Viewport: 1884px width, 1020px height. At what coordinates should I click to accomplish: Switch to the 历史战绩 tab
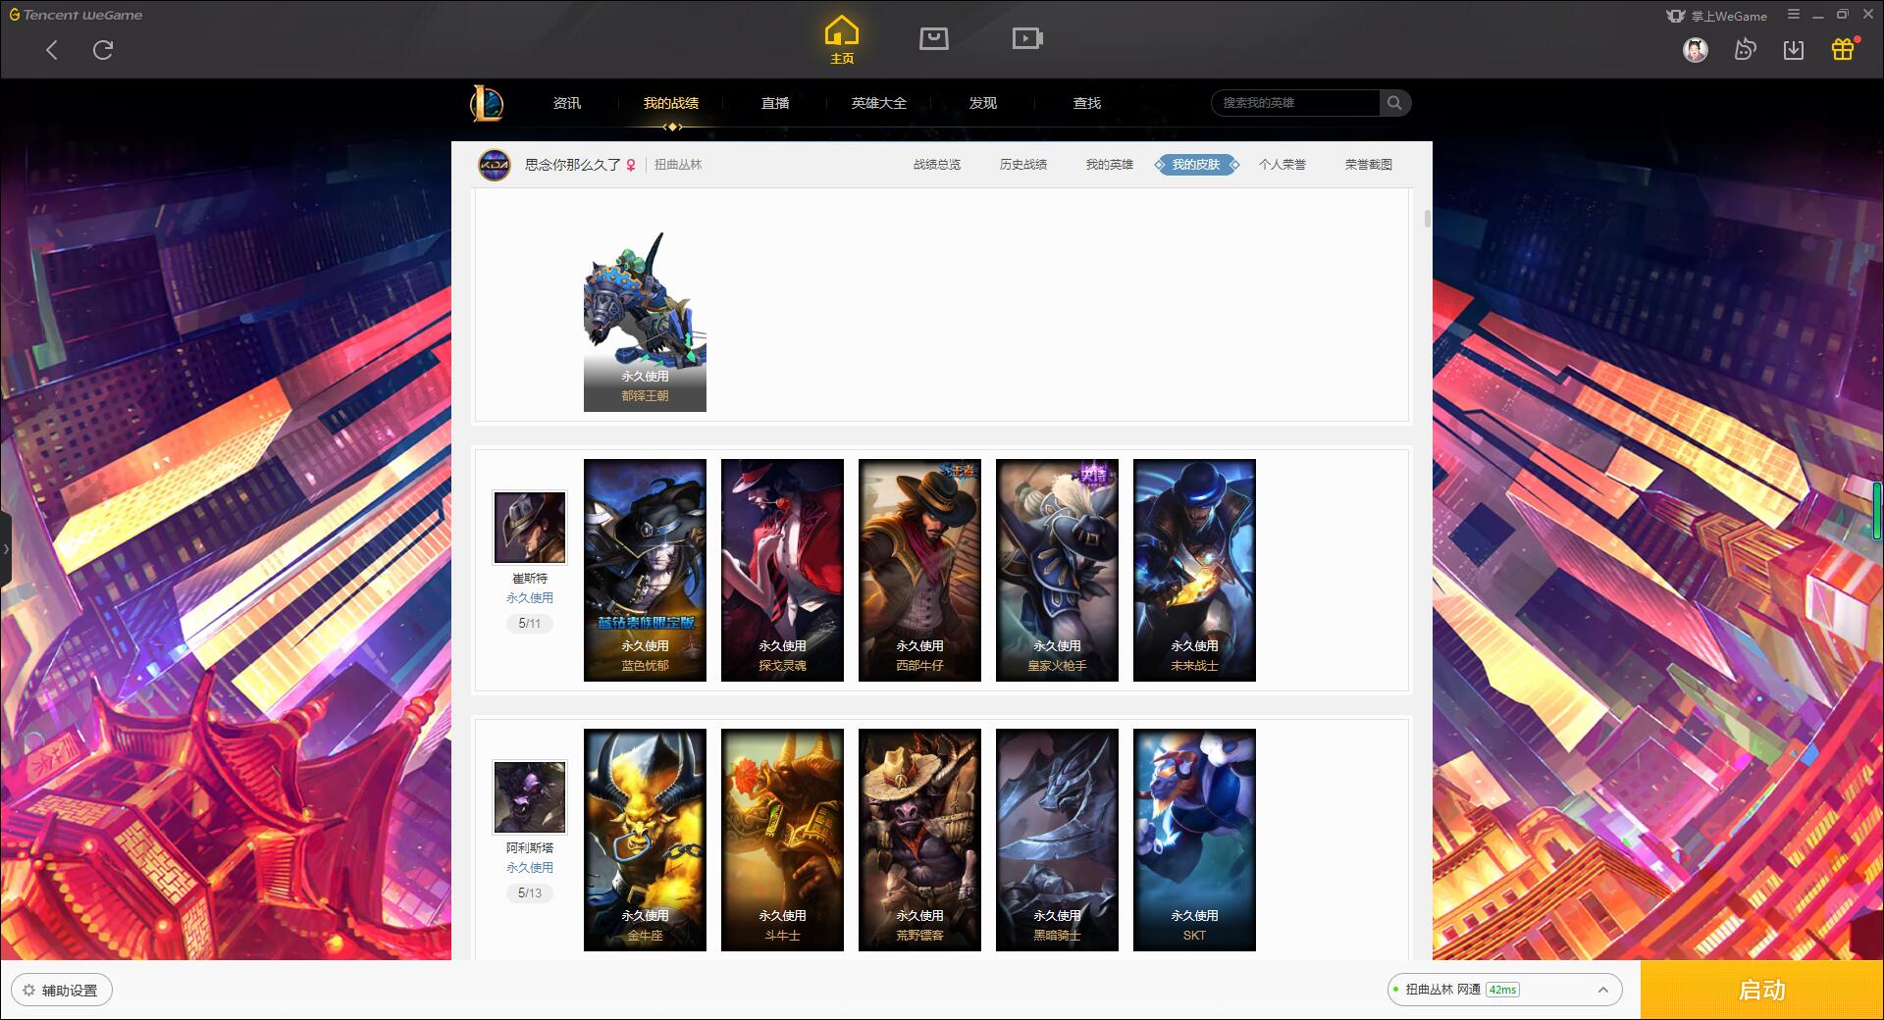pyautogui.click(x=1023, y=165)
